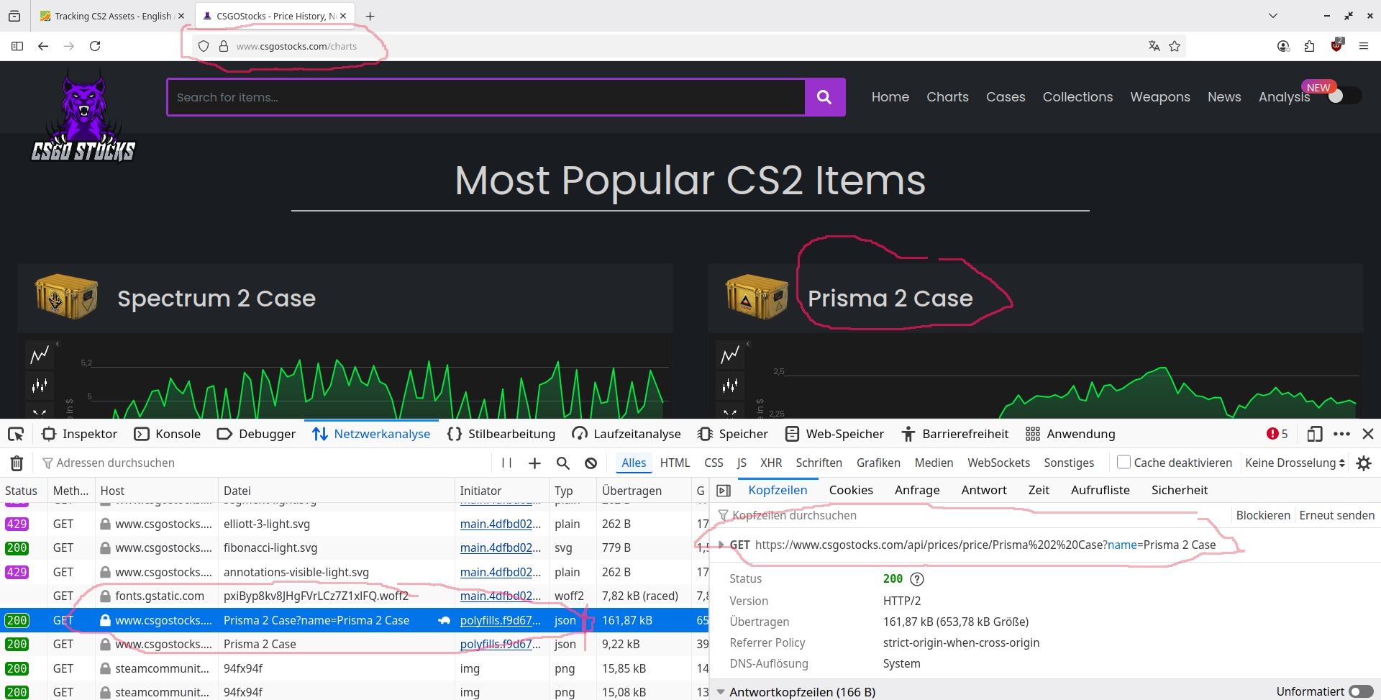Open the Keine Drosselung throttling dropdown

point(1295,463)
